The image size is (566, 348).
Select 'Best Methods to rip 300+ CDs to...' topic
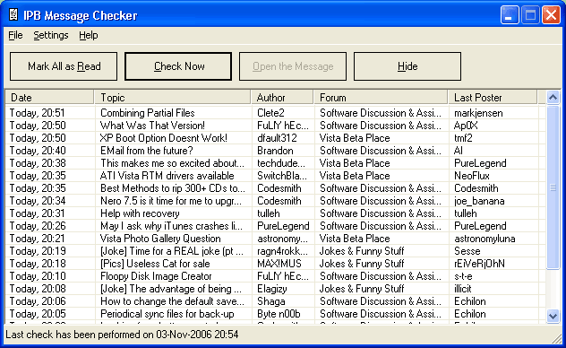[x=173, y=188]
